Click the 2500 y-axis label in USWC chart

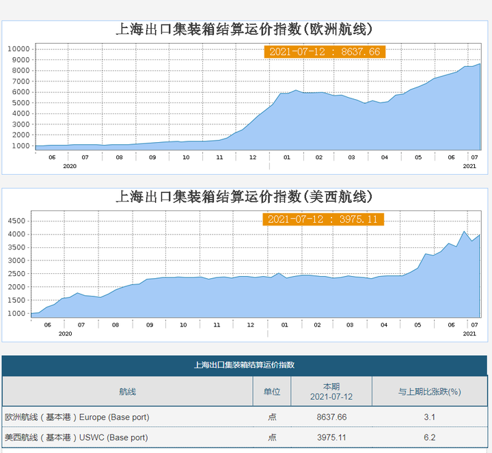pos(16,273)
